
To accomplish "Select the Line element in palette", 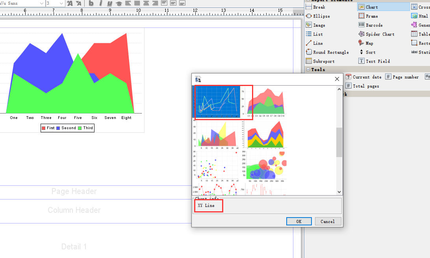I will 314,43.
